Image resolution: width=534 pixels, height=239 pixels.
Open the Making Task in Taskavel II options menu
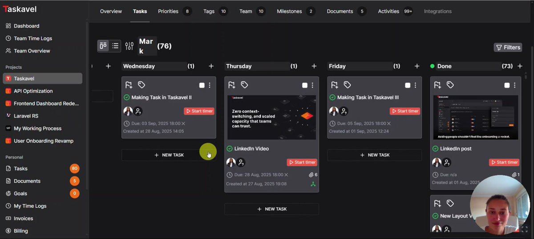pyautogui.click(x=210, y=85)
